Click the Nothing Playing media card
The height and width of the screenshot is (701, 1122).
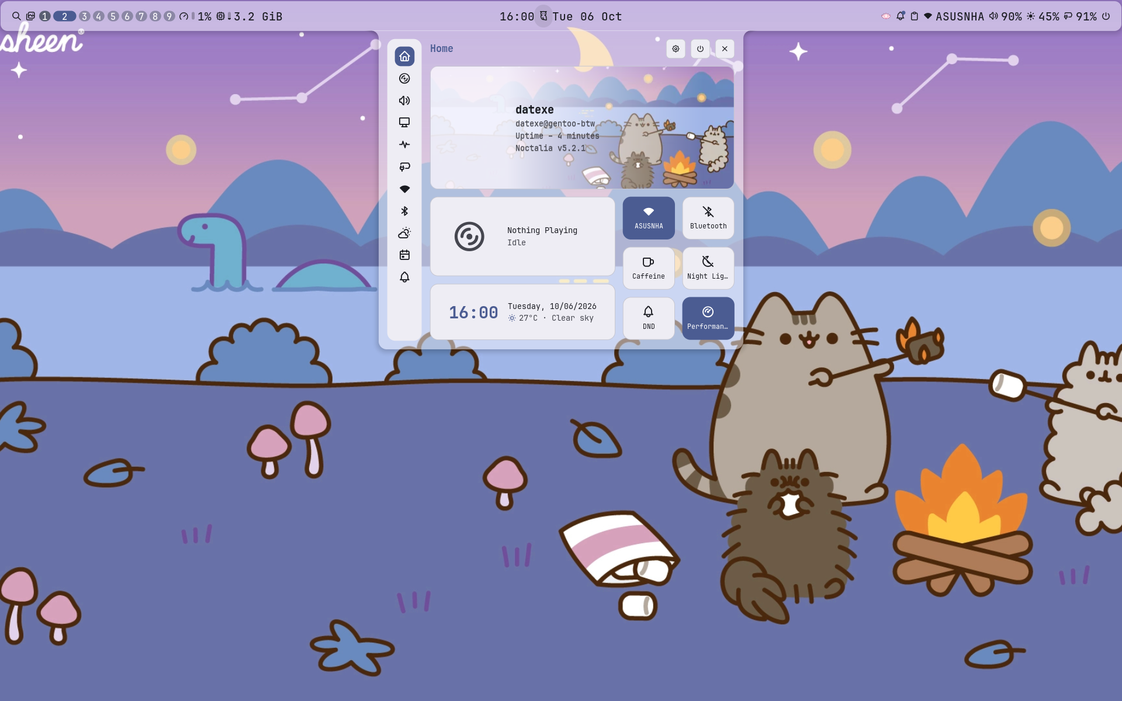[x=522, y=237]
